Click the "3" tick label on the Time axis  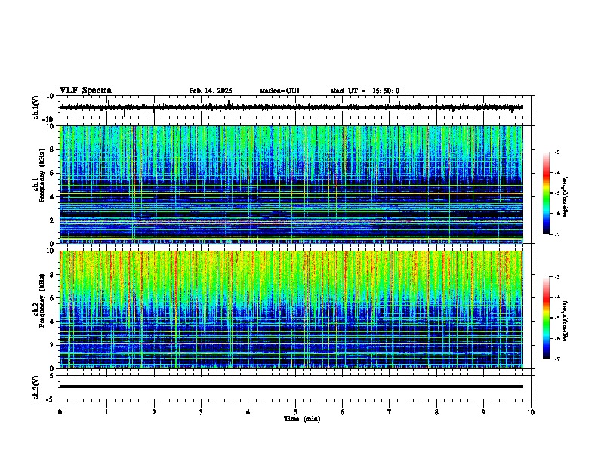click(201, 411)
